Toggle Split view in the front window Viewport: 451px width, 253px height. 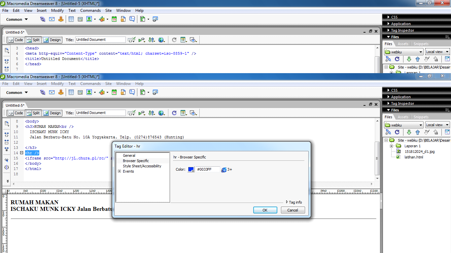click(x=33, y=113)
